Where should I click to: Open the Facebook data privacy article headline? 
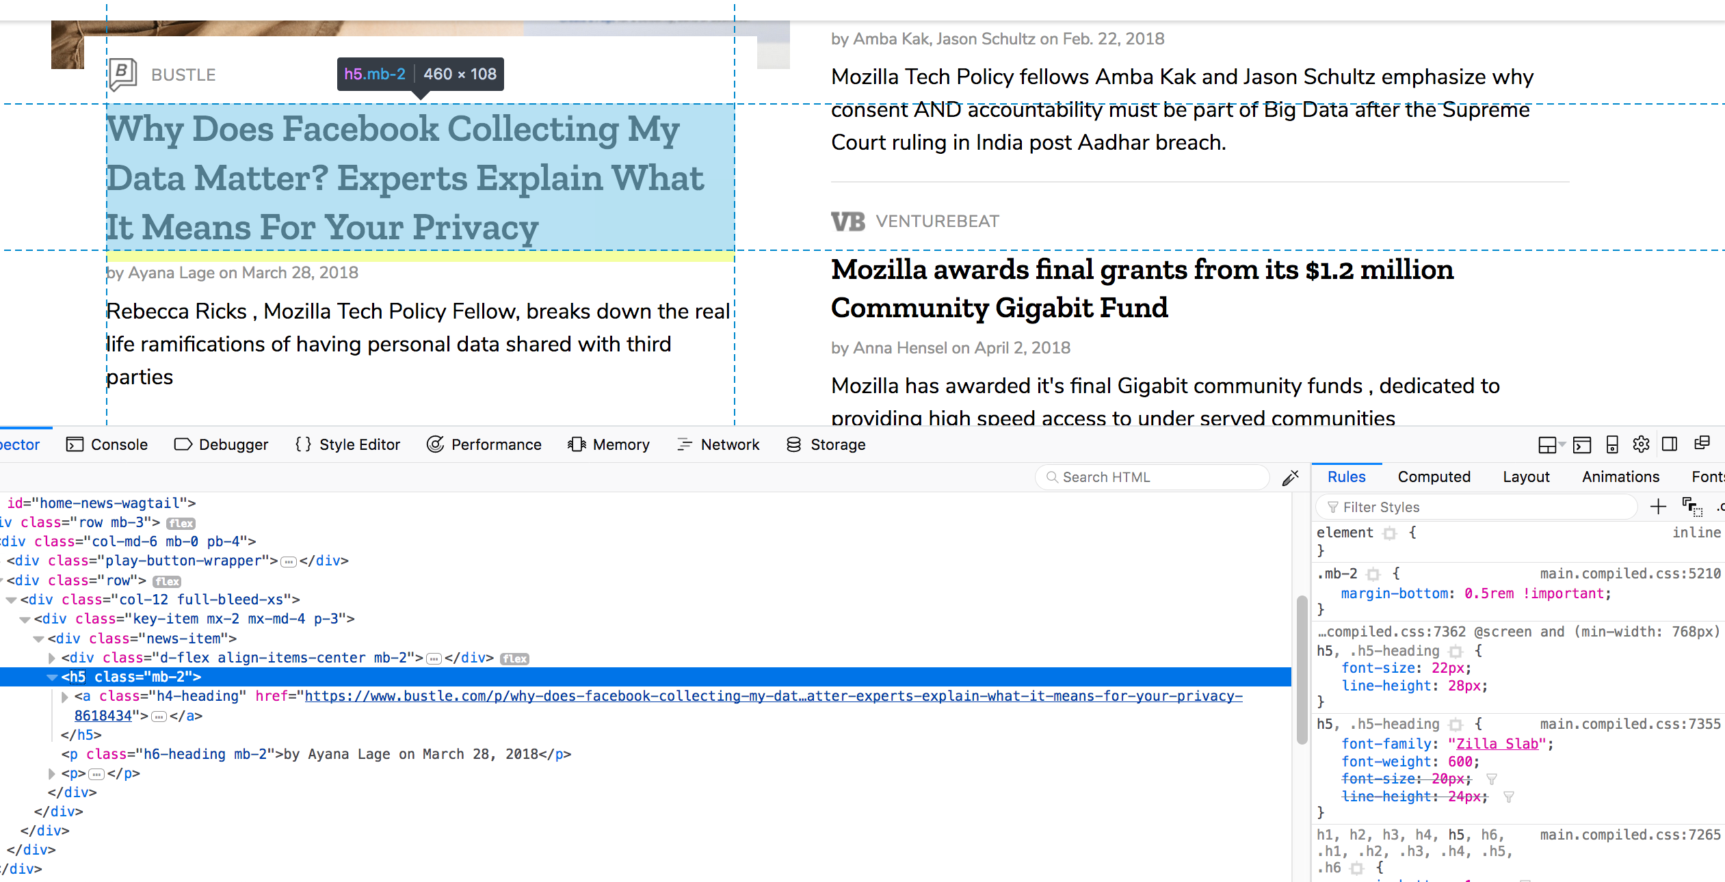click(x=405, y=178)
